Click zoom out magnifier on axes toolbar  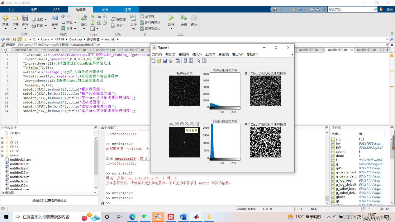point(192,124)
